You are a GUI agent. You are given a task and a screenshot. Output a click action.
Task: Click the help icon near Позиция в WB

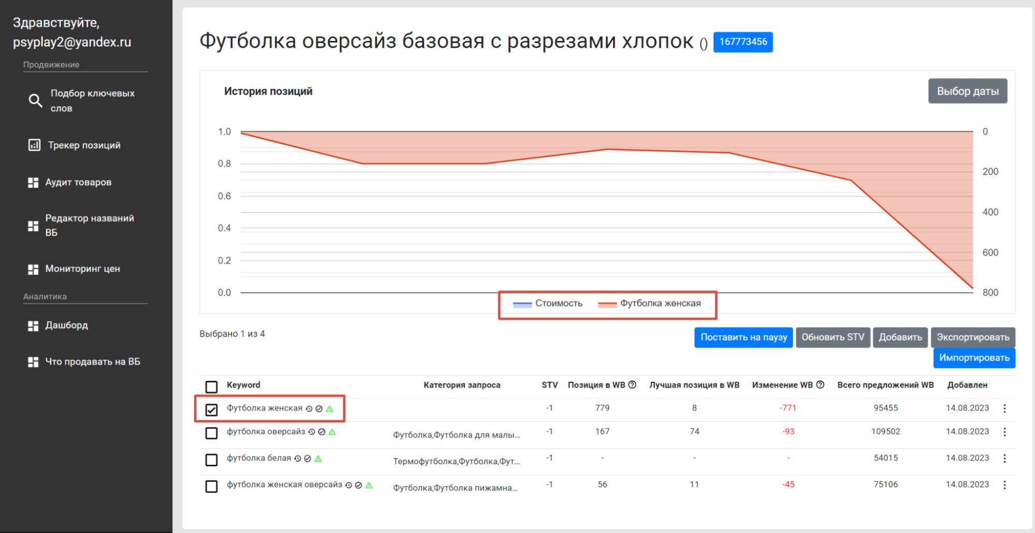tap(632, 384)
